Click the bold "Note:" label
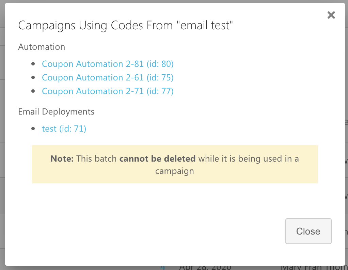The image size is (348, 270). (x=62, y=159)
